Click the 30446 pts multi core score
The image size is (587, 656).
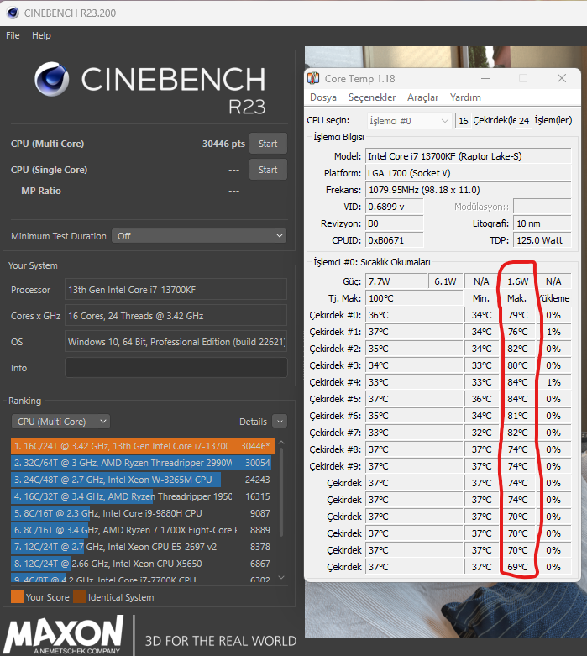[x=223, y=144]
